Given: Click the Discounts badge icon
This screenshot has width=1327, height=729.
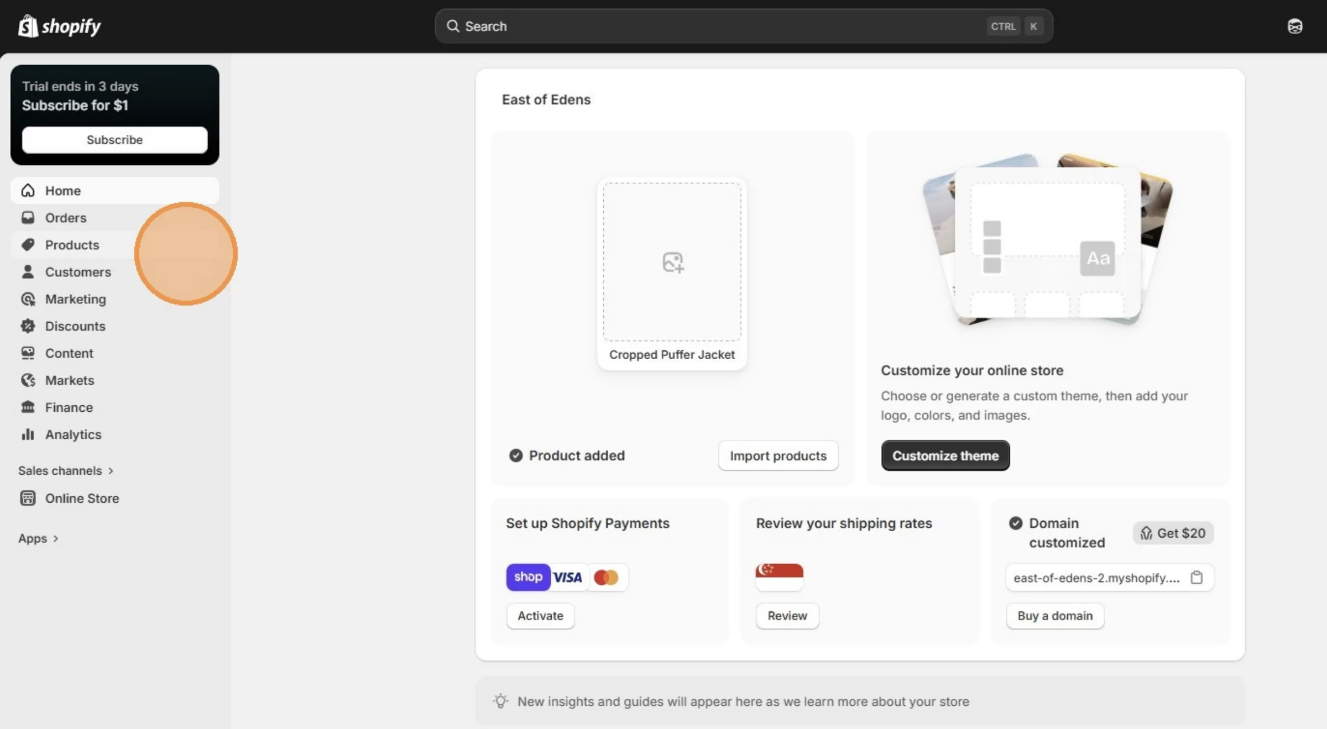Looking at the screenshot, I should tap(28, 326).
